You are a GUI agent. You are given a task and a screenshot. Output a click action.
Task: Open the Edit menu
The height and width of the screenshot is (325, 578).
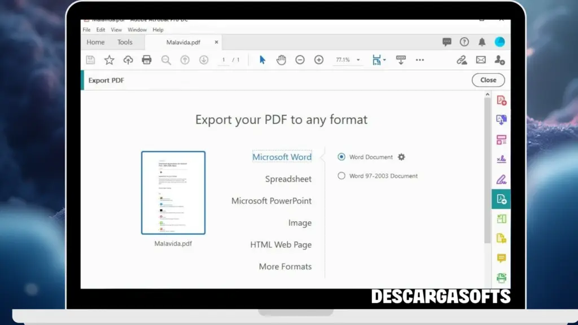pos(100,30)
